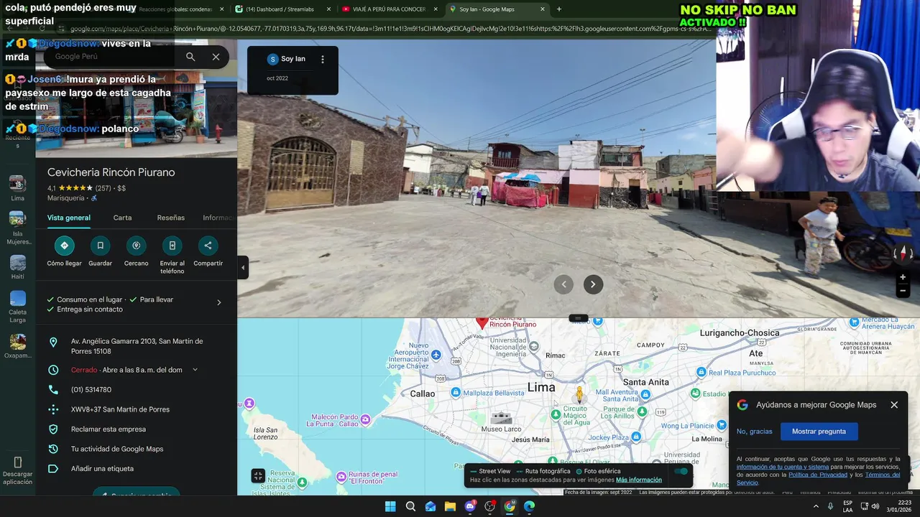The height and width of the screenshot is (517, 920).
Task: Click the address Av. Angélica Gamarra 2103
Action: (x=137, y=346)
